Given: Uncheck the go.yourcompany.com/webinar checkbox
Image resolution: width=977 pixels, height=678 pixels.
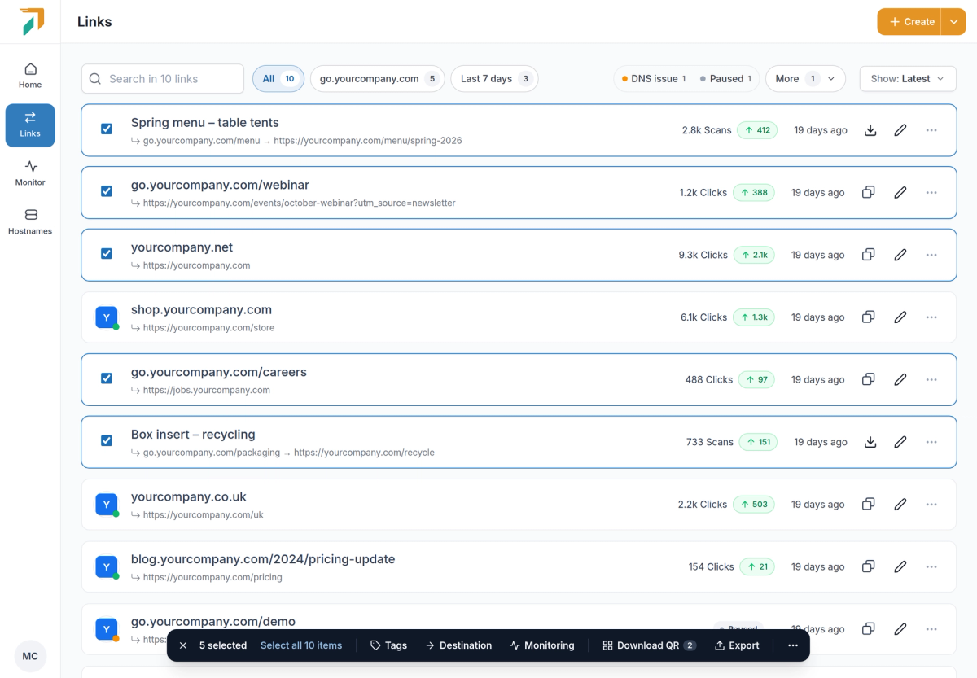Looking at the screenshot, I should pos(107,191).
